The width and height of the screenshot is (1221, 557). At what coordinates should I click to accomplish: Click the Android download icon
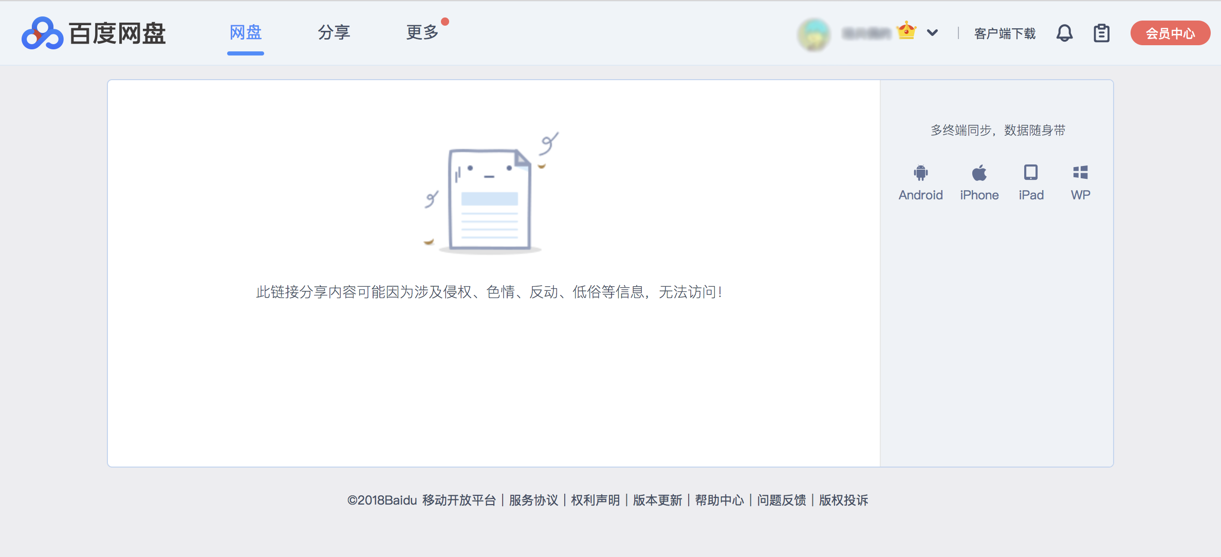[920, 173]
